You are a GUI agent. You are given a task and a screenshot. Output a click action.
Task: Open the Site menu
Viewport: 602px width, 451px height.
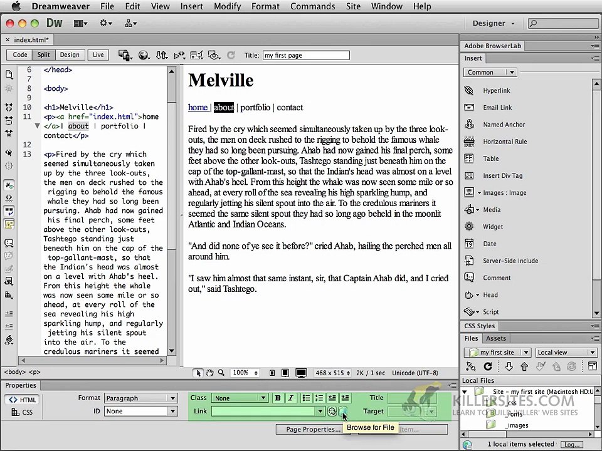point(353,6)
